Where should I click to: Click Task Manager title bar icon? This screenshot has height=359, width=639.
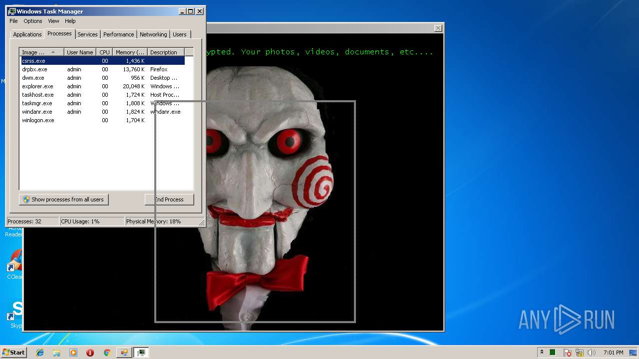pyautogui.click(x=12, y=11)
